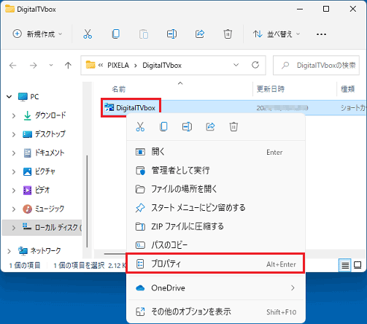Expand the ダウンロード tree node

pos(14,115)
